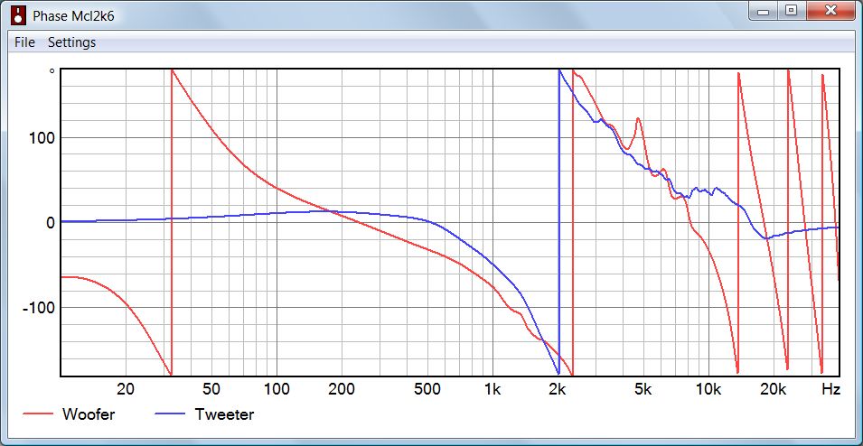Viewport: 863px width, 446px height.
Task: Close the Phase Mcl2k6 window
Action: [831, 11]
